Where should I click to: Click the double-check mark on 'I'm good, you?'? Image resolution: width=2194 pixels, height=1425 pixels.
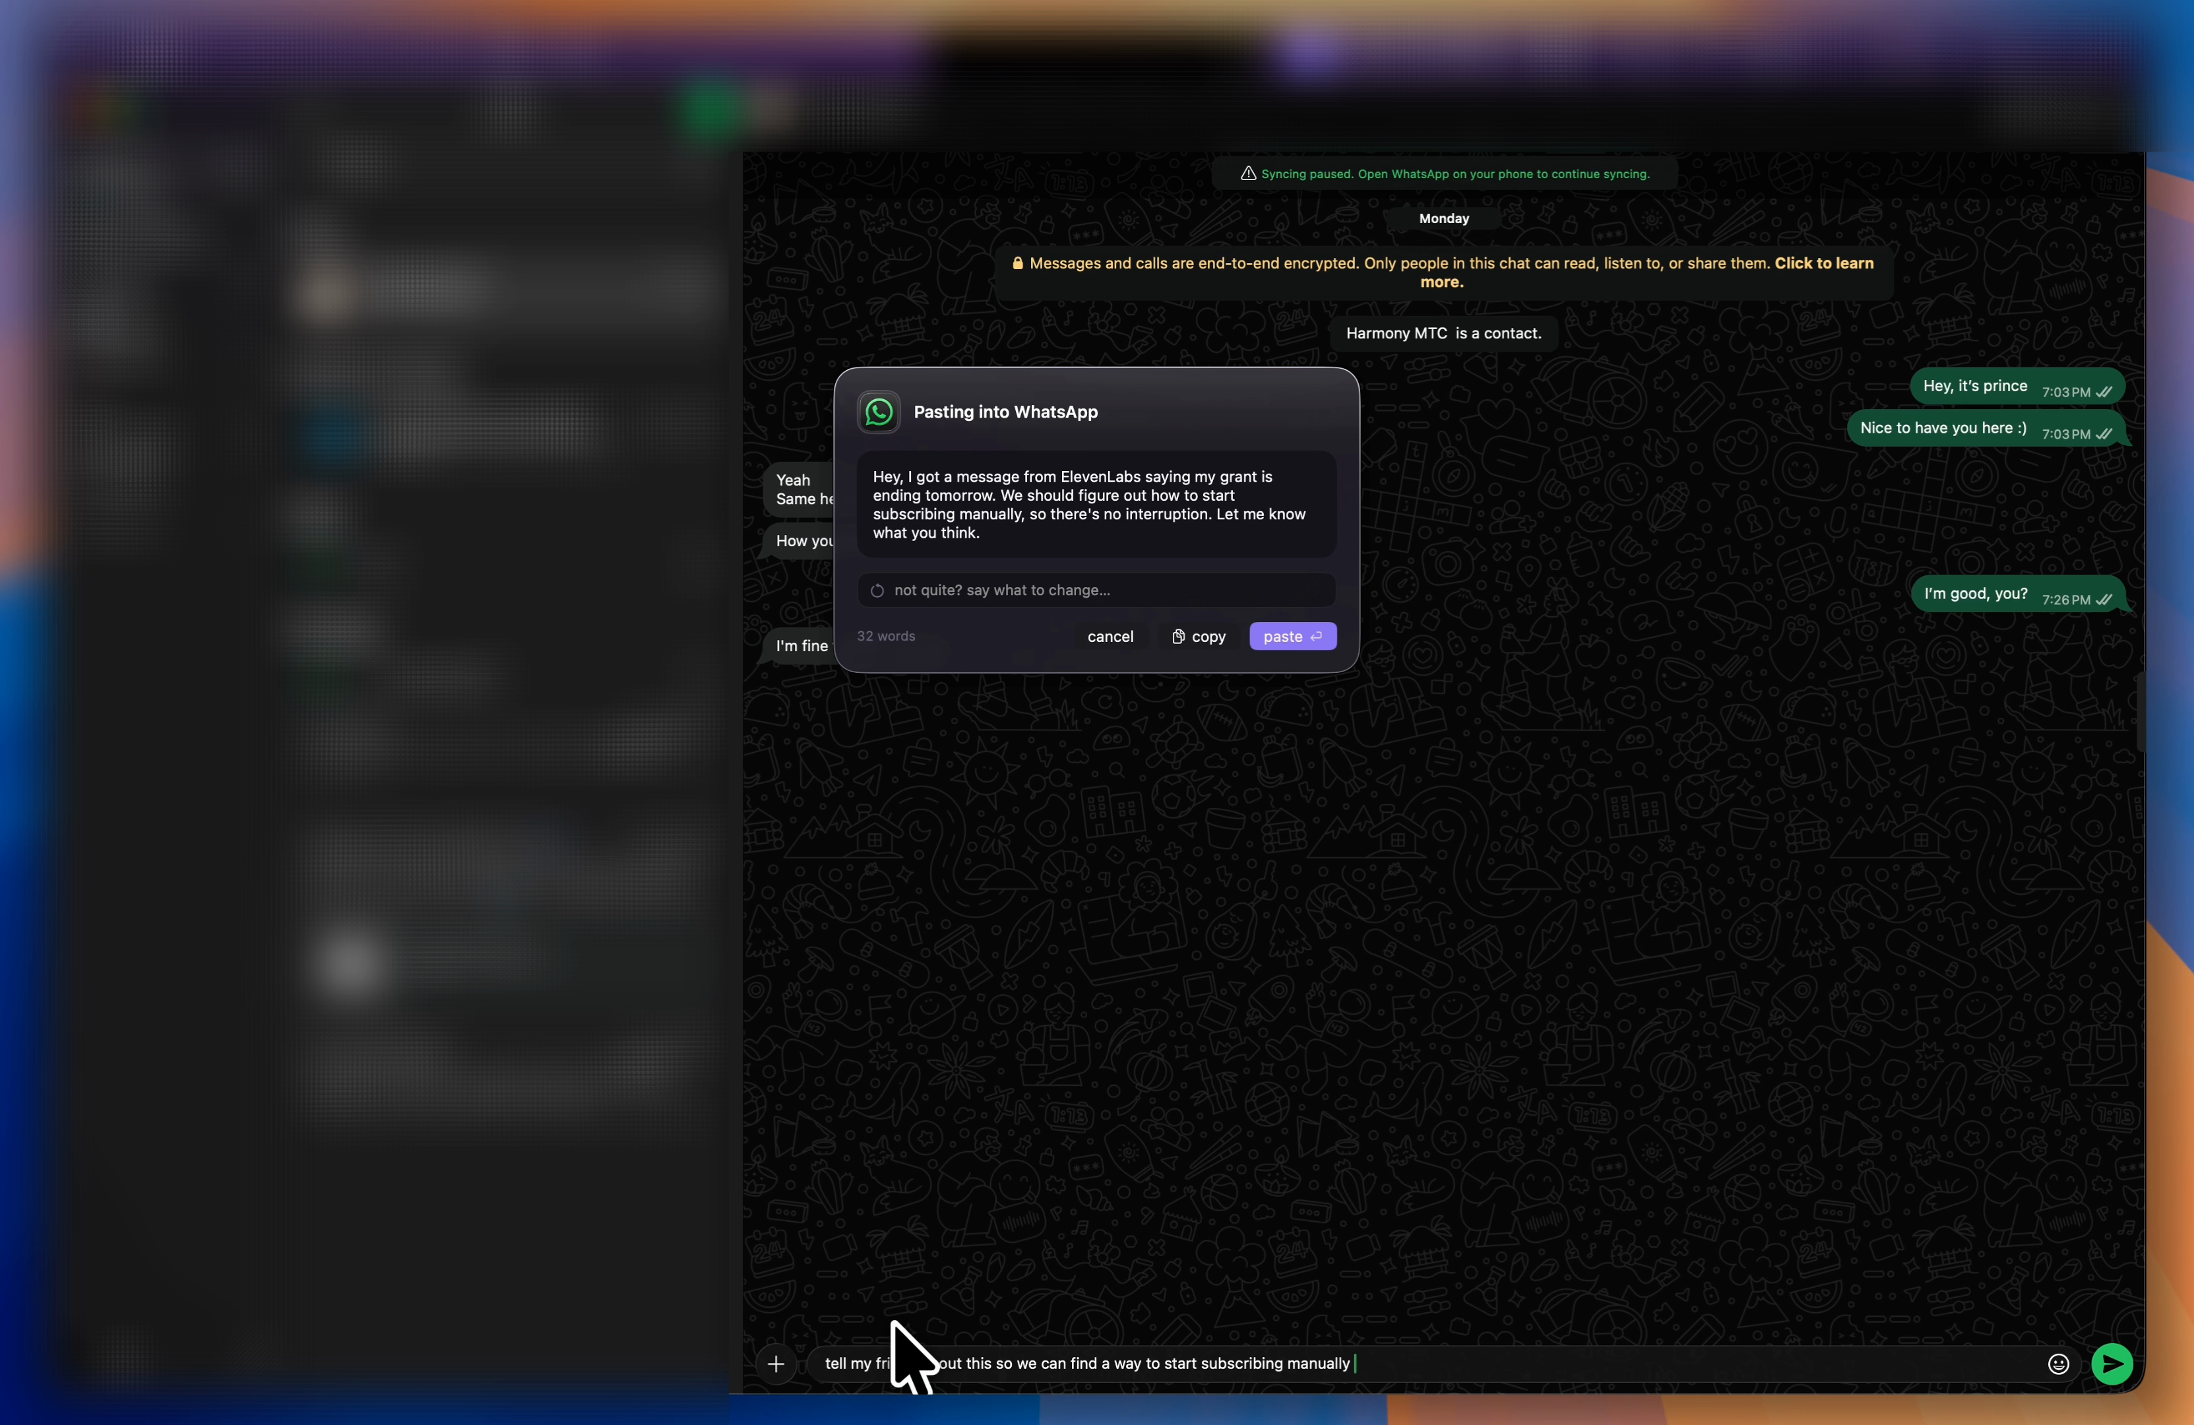click(2103, 599)
